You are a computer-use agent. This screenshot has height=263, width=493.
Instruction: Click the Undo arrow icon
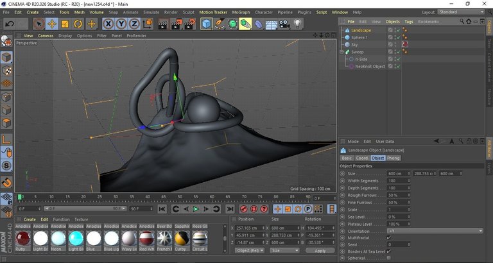10,24
